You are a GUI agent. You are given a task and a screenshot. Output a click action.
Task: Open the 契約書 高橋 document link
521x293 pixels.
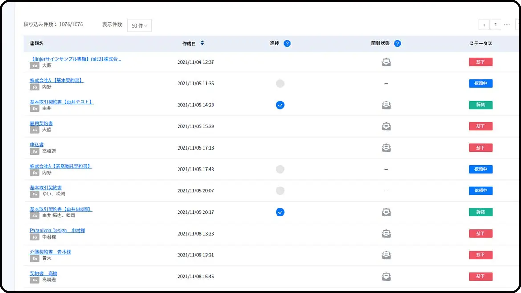coord(44,273)
